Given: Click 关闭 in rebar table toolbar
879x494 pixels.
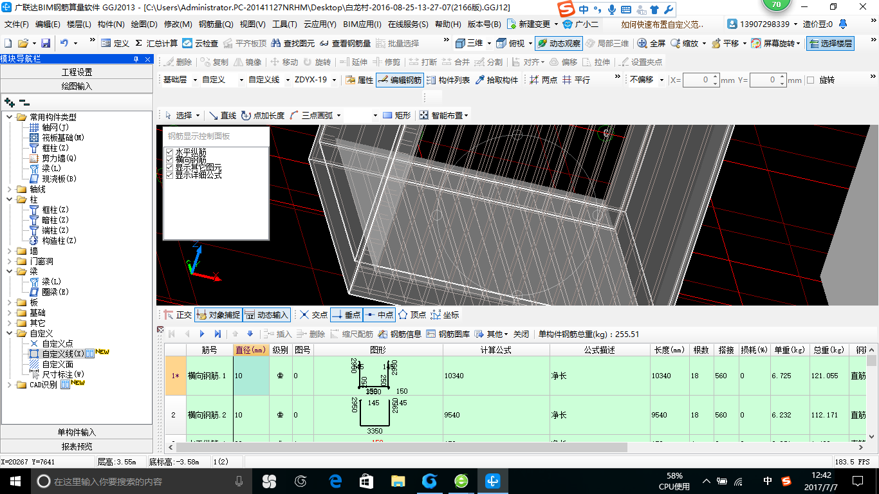Looking at the screenshot, I should tap(521, 334).
